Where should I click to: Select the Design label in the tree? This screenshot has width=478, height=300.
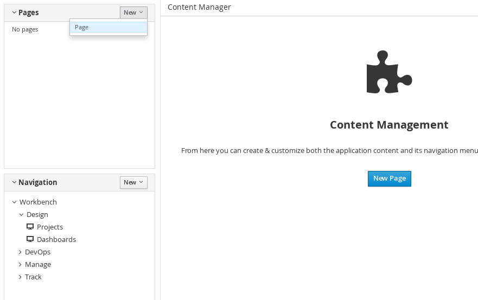37,214
